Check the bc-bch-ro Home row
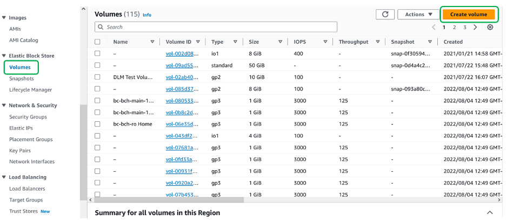 [97, 124]
